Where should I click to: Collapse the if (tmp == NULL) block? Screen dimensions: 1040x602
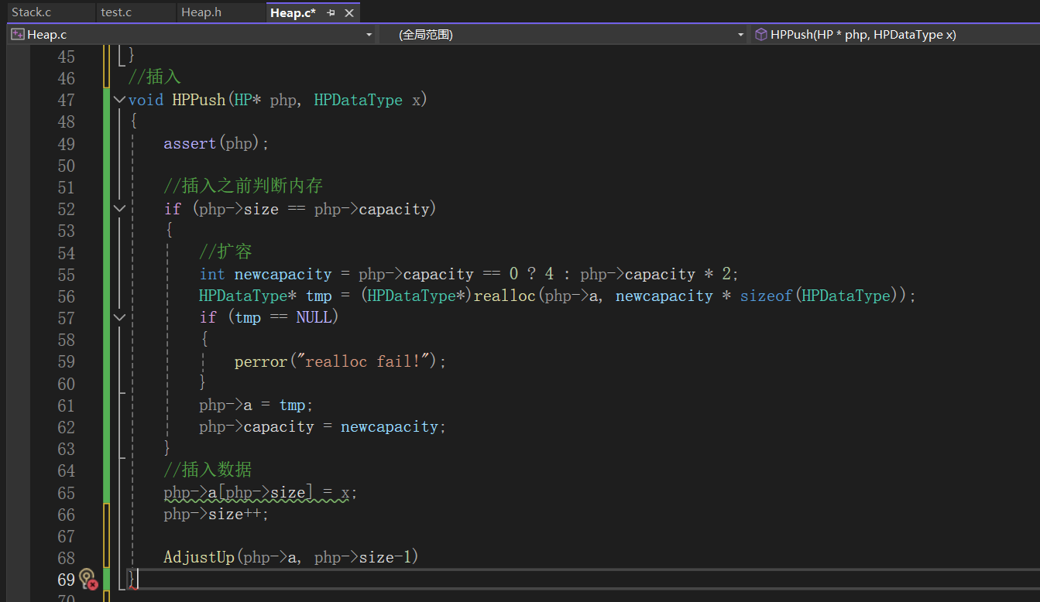click(x=119, y=317)
